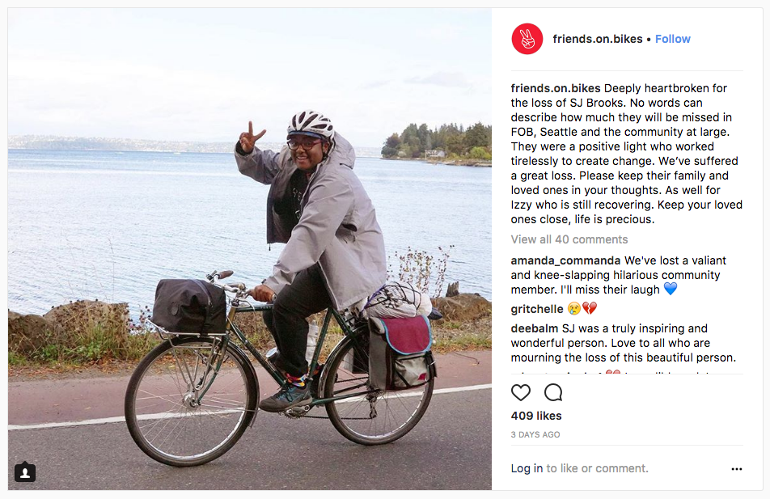
Task: Click friends.on.bikes name in the caption
Action: pos(556,88)
